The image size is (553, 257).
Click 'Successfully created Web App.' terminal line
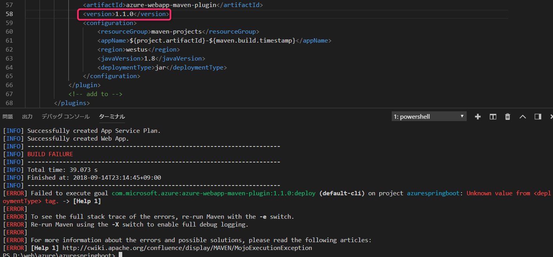[78, 139]
